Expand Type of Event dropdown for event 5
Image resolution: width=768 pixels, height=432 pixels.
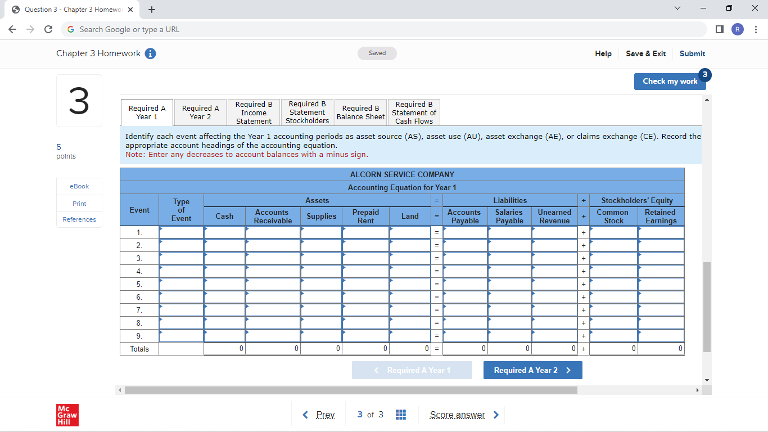tap(181, 284)
